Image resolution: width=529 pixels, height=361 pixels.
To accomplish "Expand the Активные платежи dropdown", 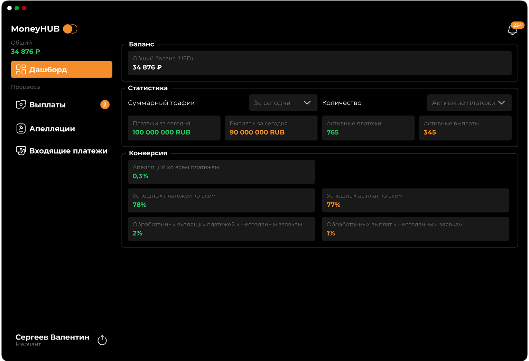I will pos(469,103).
